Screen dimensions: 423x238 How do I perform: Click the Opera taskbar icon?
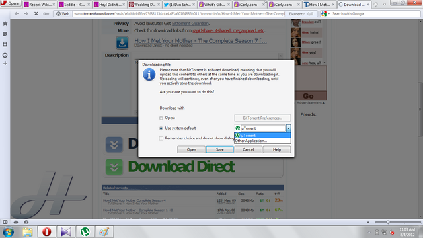(46, 232)
